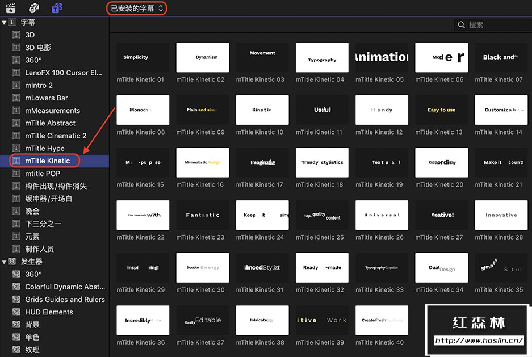Viewport: 532px width, 357px height.
Task: Click the generator icon beside 发生器 header
Action: point(12,262)
